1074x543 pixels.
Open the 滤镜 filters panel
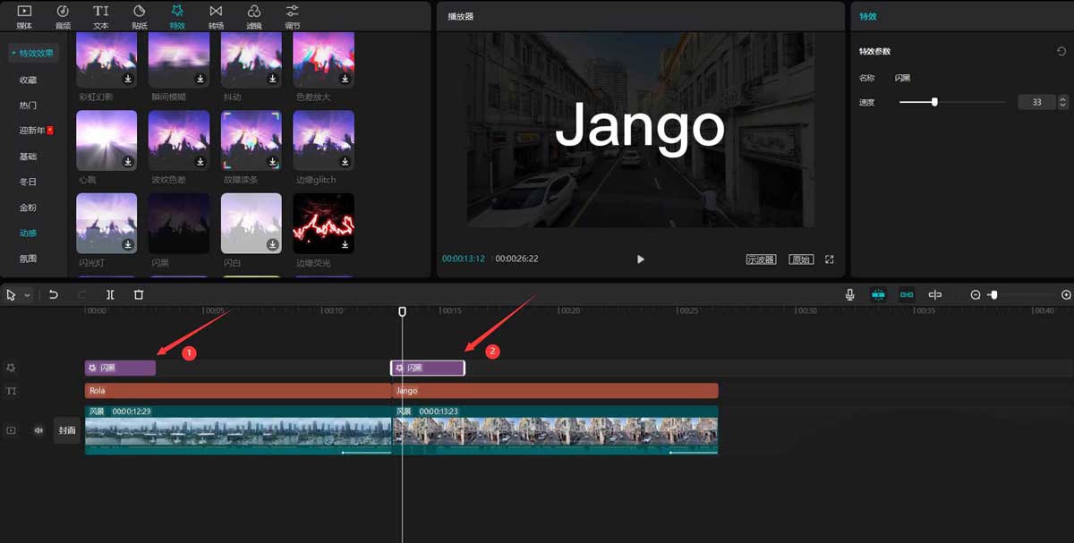click(x=254, y=15)
